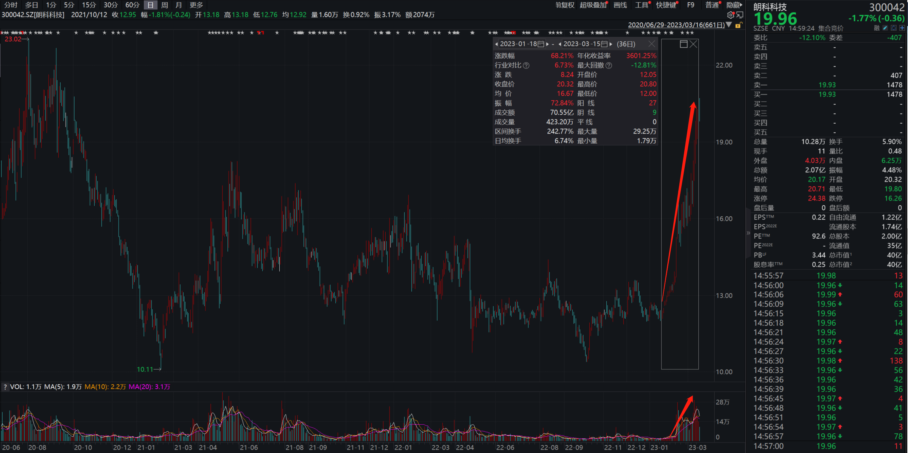Click the blue pencil note icon
The width and height of the screenshot is (908, 453).
pos(885,28)
